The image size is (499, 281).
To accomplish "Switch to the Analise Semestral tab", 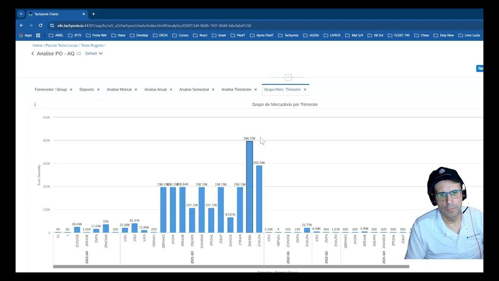I will 194,89.
